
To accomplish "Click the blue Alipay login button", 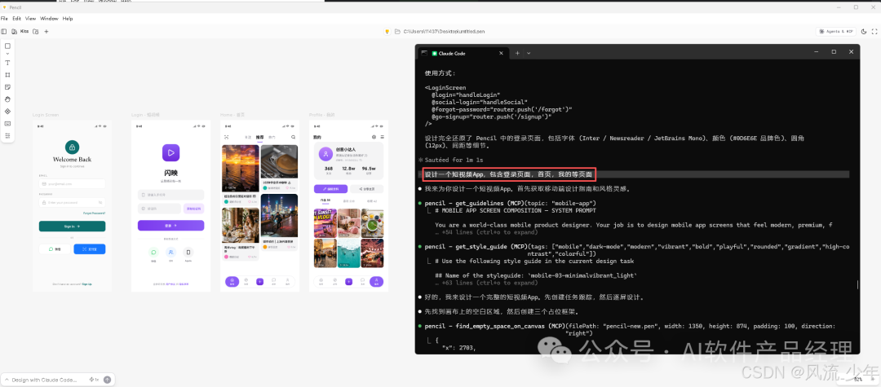I will click(x=90, y=249).
